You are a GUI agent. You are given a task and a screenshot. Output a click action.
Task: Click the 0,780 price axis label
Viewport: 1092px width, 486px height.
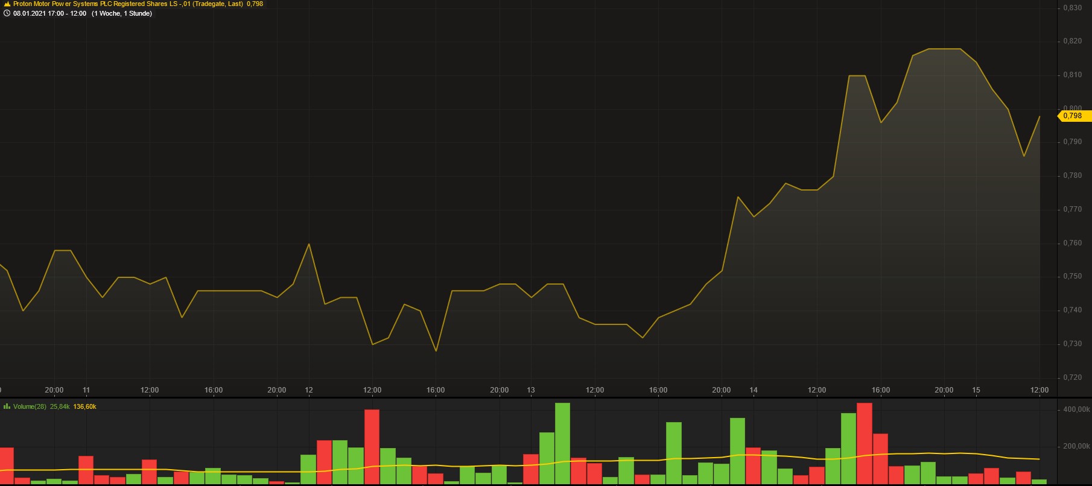pyautogui.click(x=1072, y=175)
